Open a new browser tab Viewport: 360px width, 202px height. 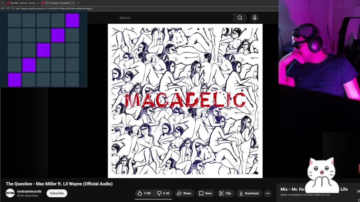(x=78, y=3)
